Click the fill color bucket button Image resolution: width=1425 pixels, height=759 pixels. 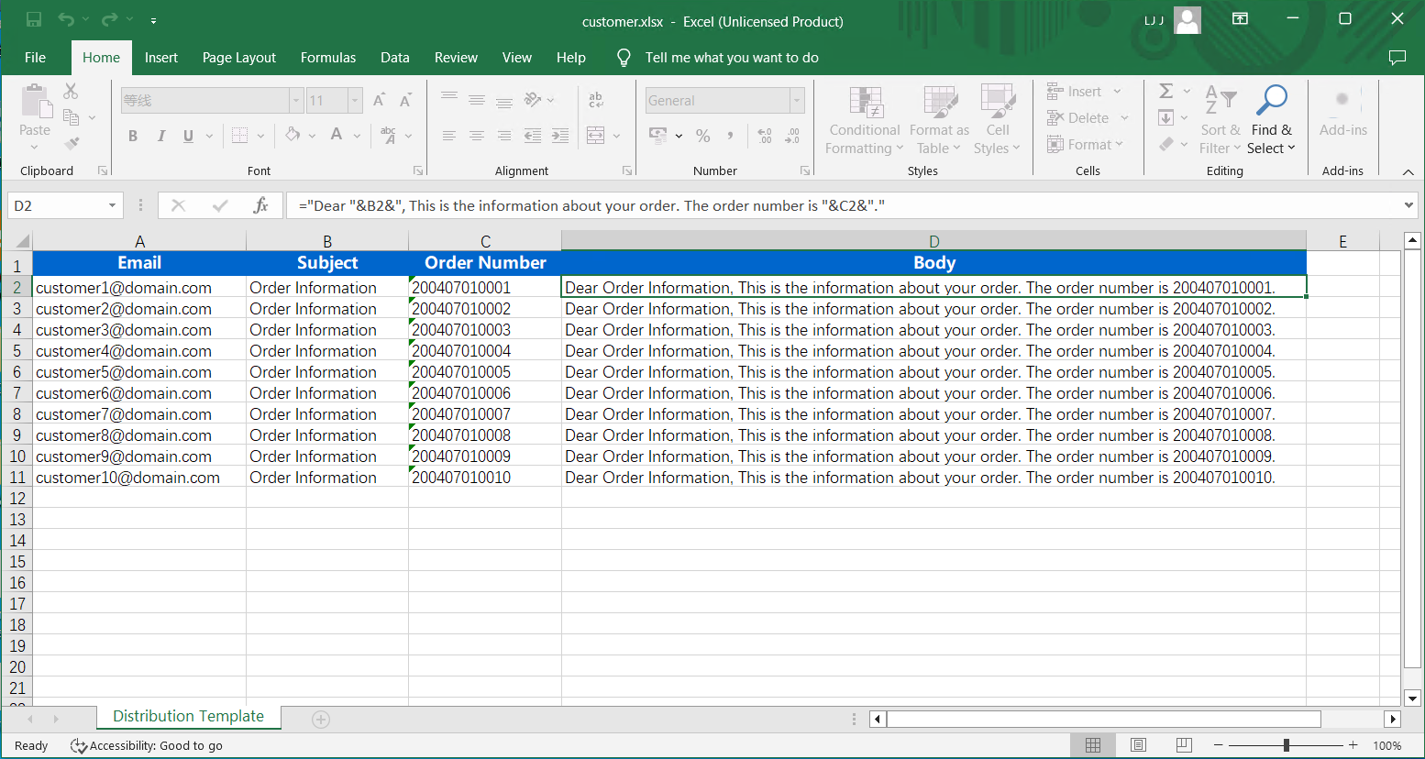pos(293,136)
